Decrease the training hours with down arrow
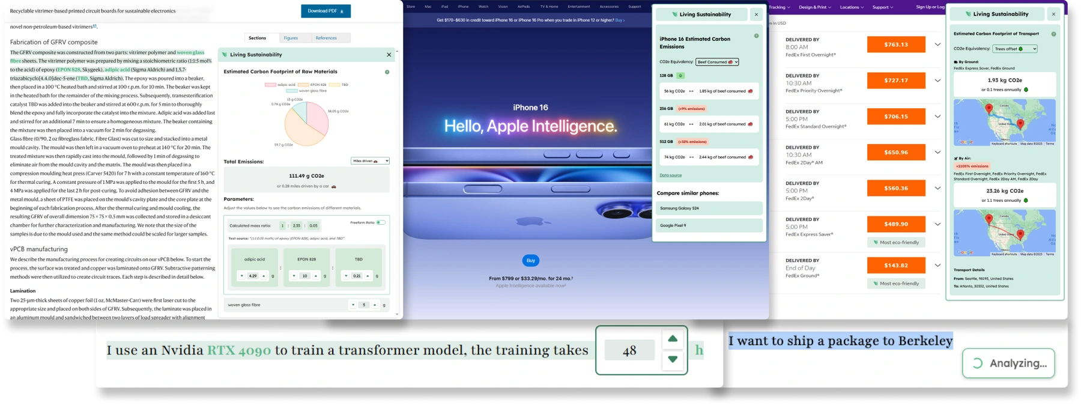 click(x=673, y=359)
